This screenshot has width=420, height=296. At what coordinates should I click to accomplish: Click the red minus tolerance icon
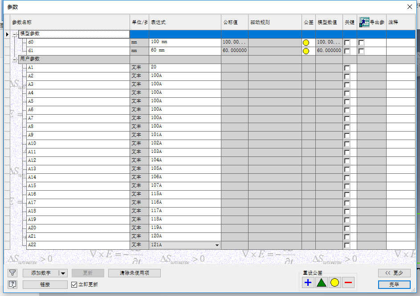pos(348,283)
